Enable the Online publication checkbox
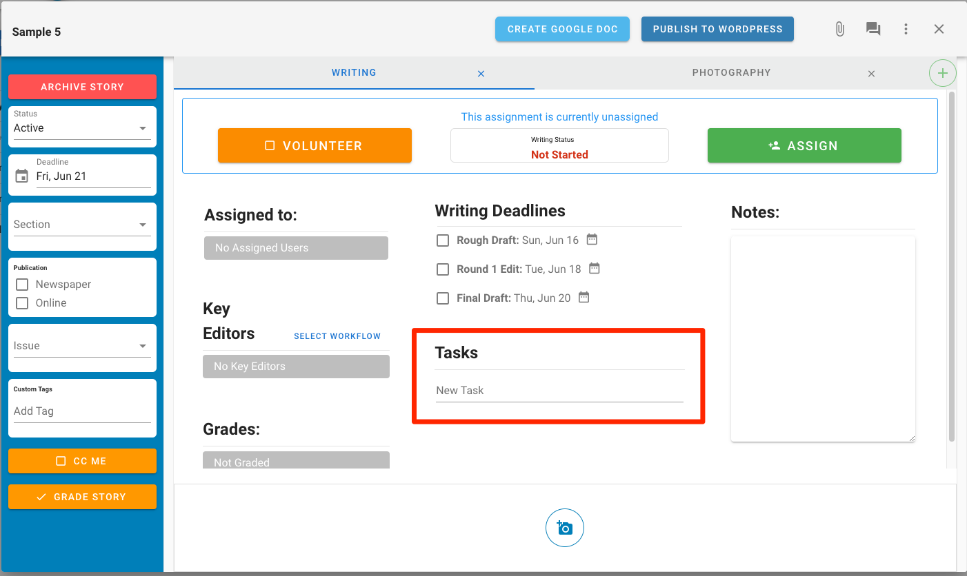Image resolution: width=967 pixels, height=576 pixels. coord(22,303)
